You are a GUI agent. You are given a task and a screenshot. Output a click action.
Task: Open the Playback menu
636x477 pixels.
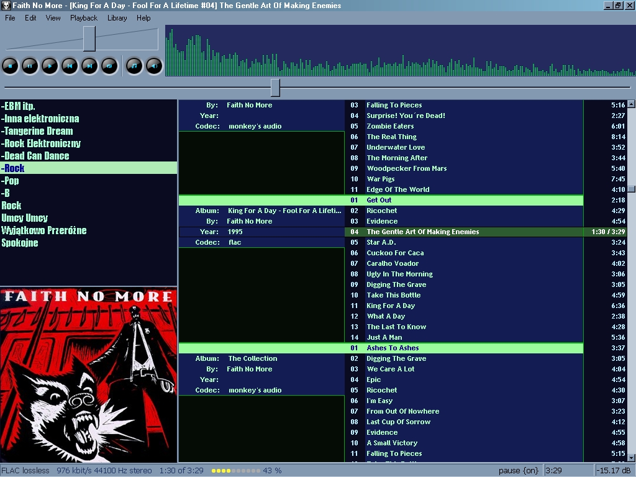tap(84, 18)
